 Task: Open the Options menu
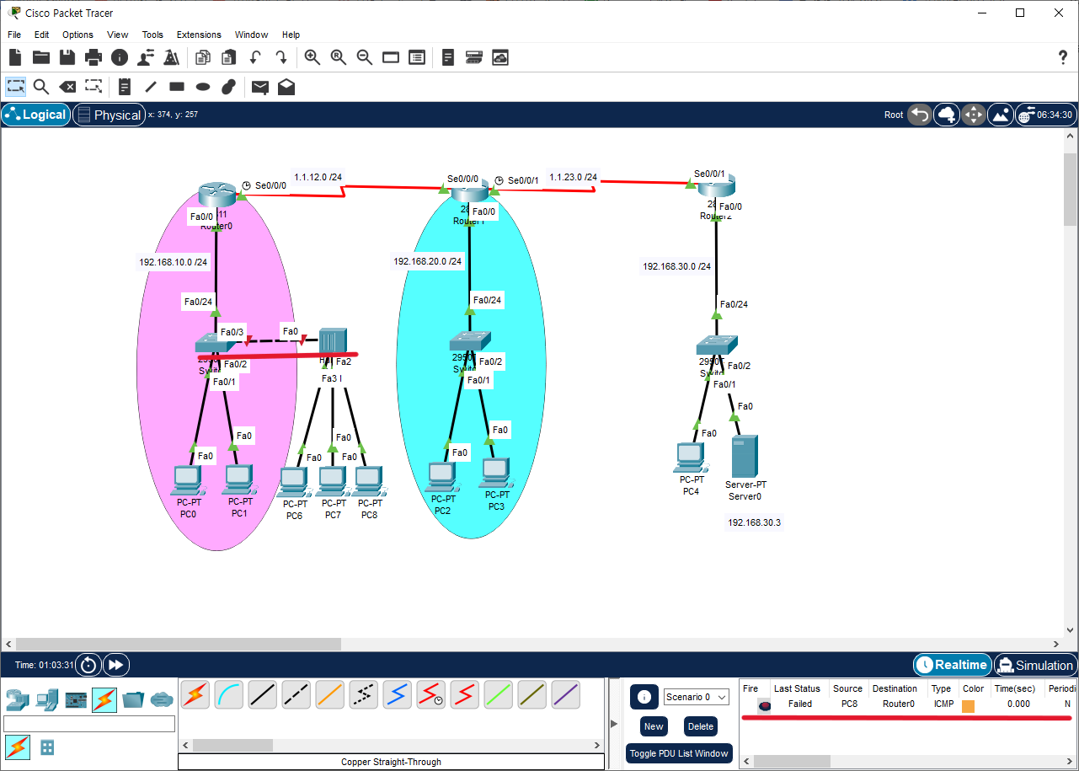click(x=77, y=35)
